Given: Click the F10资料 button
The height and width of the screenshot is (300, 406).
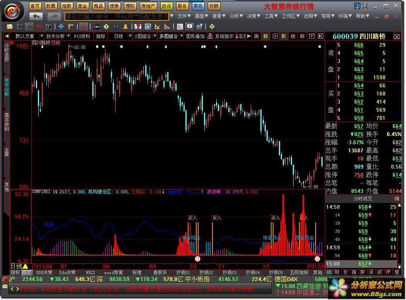Looking at the screenshot, I should [82, 36].
